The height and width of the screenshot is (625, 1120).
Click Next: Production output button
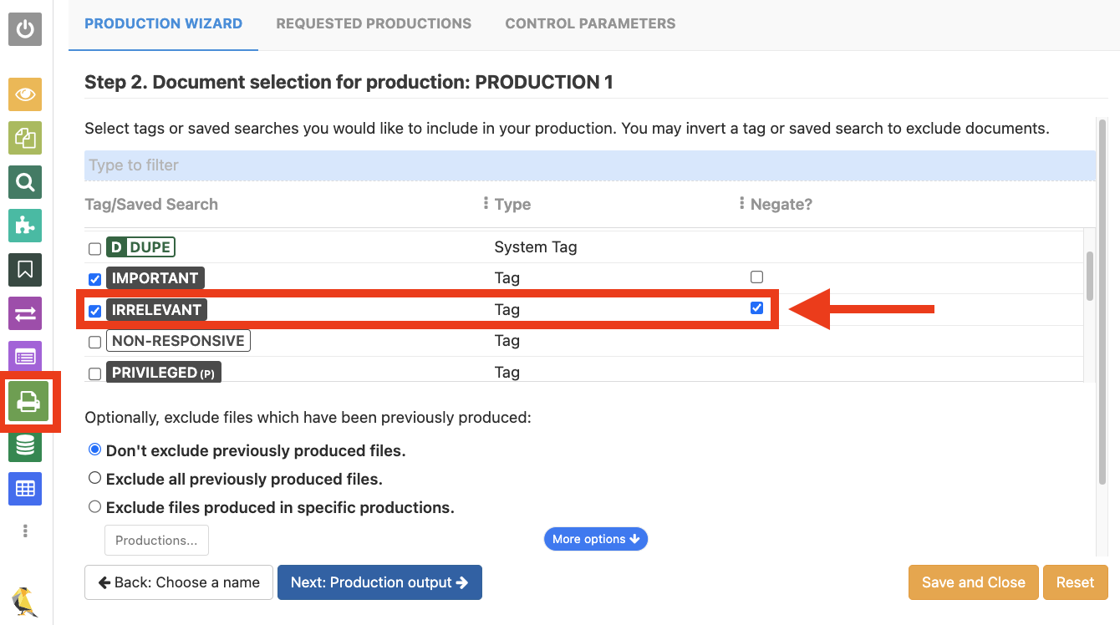click(379, 582)
